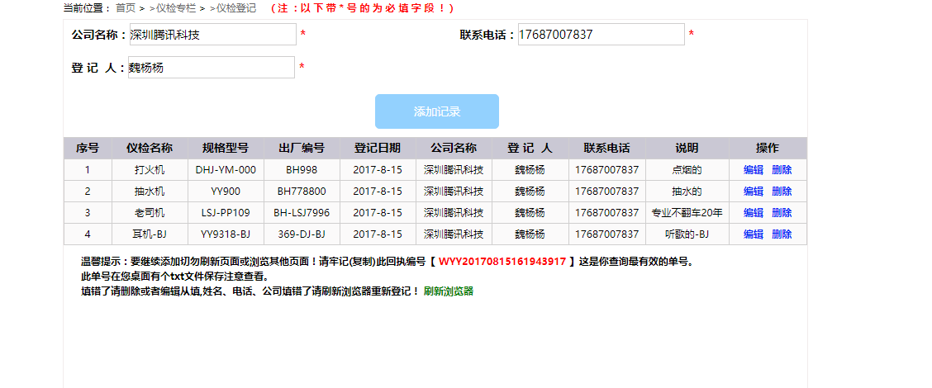
Task: Click model cell LSJ-PP109
Action: point(226,213)
